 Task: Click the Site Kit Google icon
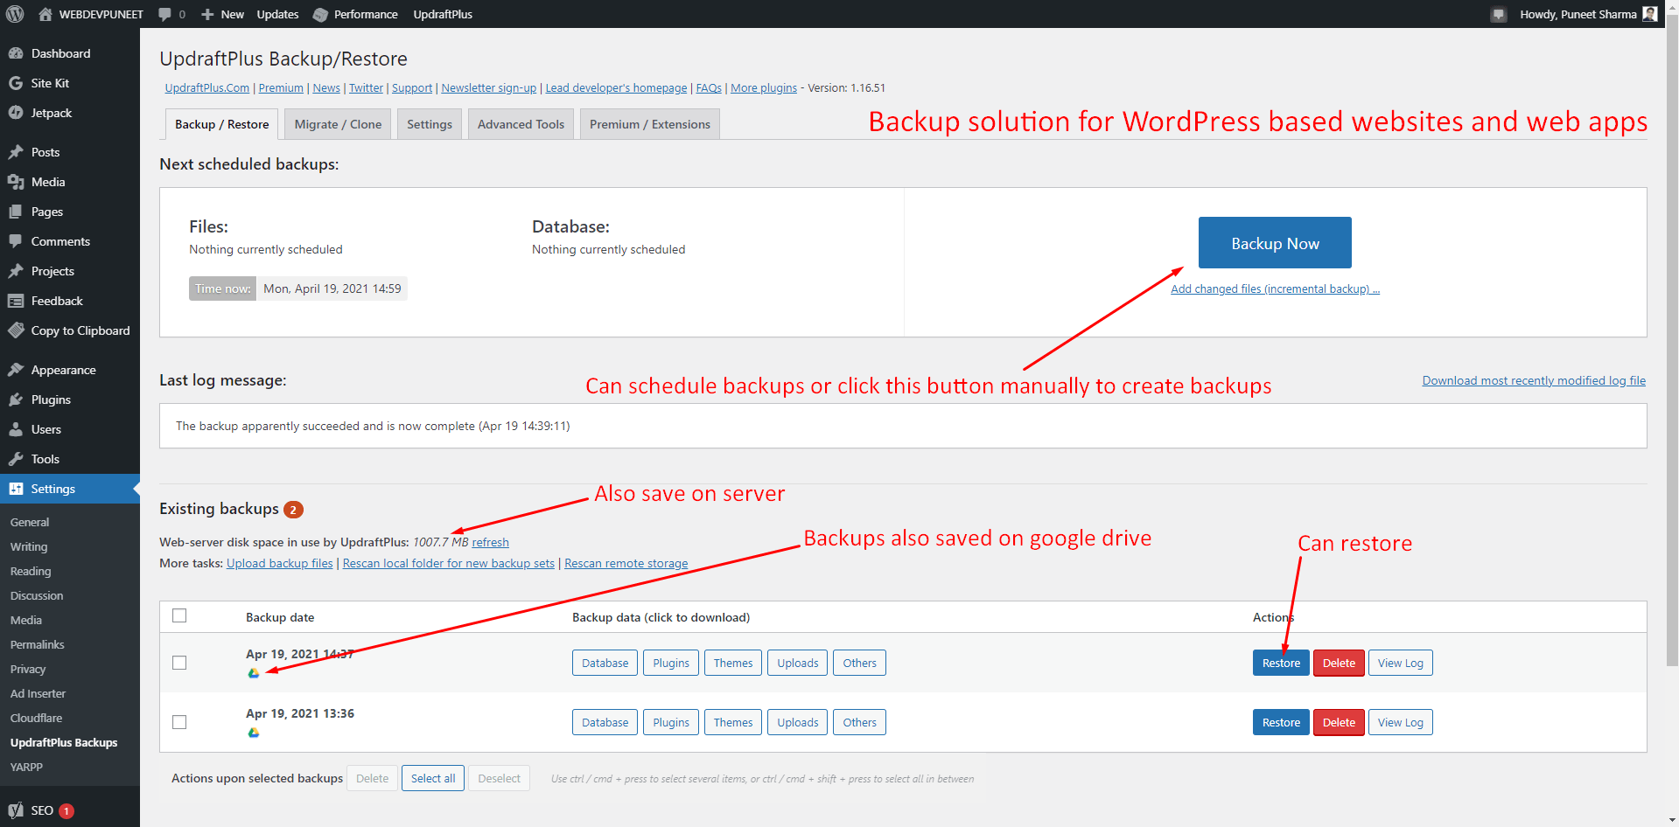[16, 83]
